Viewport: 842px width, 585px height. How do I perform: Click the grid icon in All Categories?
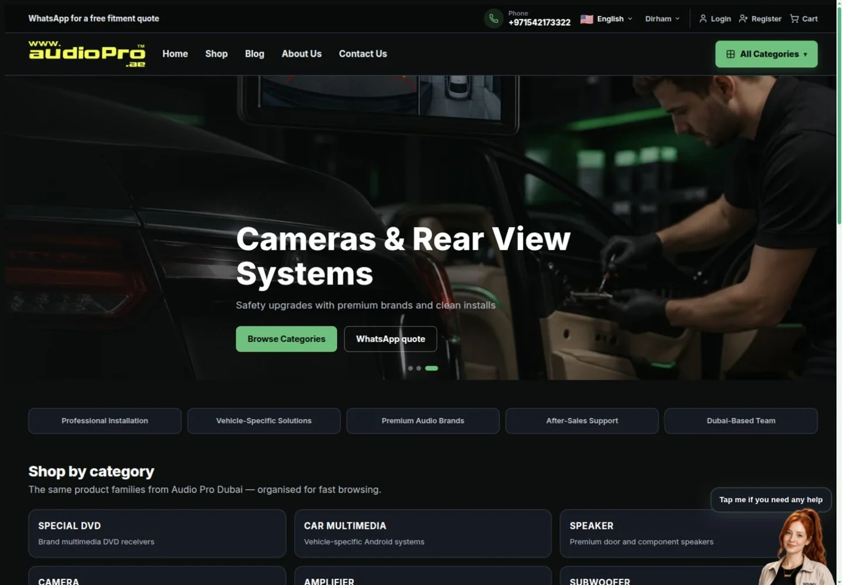point(730,54)
